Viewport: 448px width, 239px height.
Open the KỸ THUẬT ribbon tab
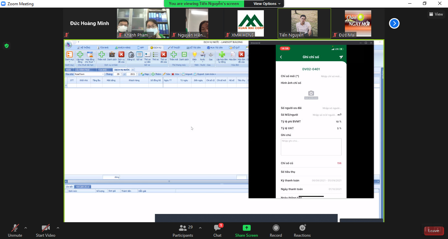click(x=174, y=47)
